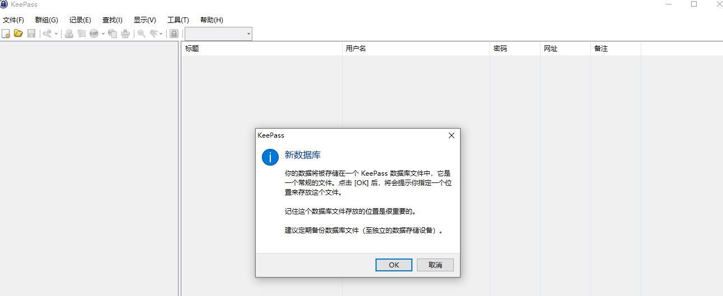Expand the Open URL dropdown arrow
The image size is (723, 296).
(103, 34)
